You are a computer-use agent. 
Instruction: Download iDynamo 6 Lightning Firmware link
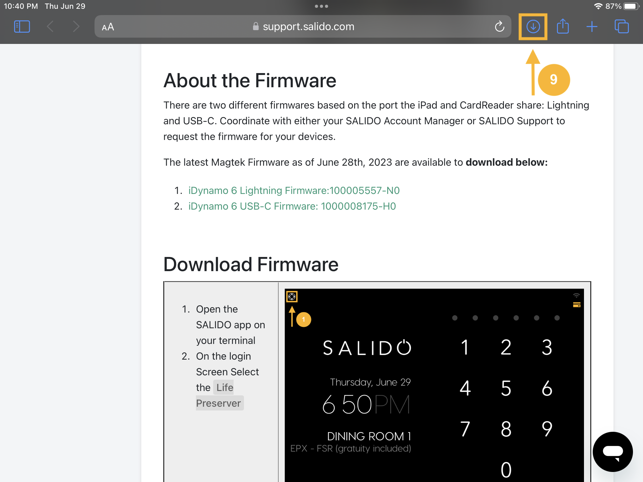[294, 190]
